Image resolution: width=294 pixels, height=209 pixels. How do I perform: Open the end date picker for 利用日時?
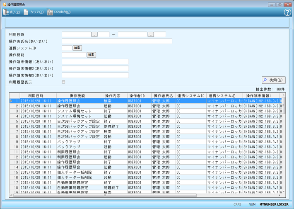[x=151, y=35]
